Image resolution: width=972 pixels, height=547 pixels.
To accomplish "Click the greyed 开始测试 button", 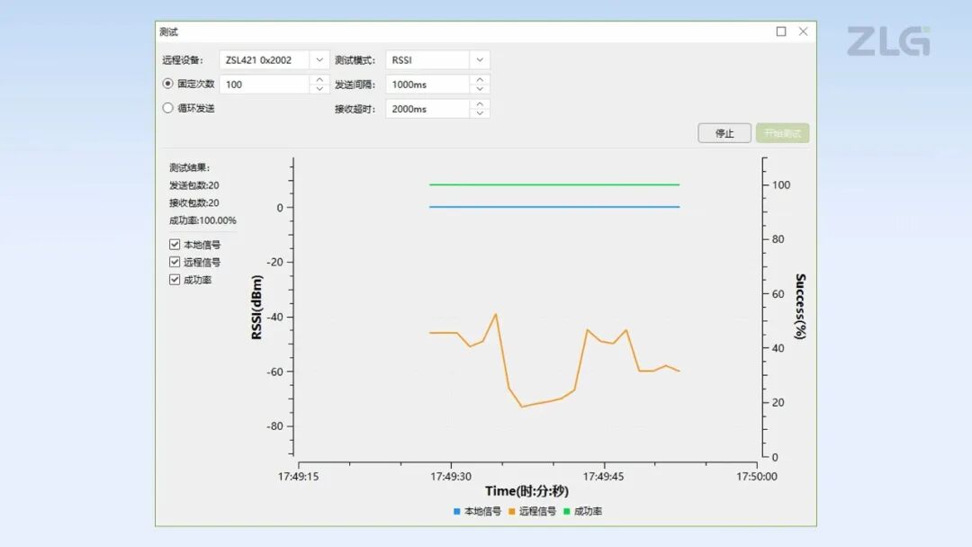I will pos(782,133).
